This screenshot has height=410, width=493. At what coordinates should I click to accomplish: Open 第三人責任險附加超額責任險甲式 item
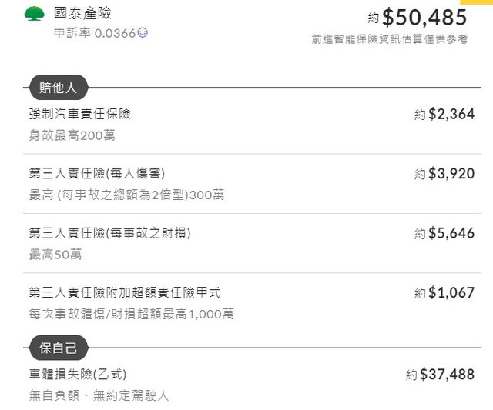coord(125,292)
